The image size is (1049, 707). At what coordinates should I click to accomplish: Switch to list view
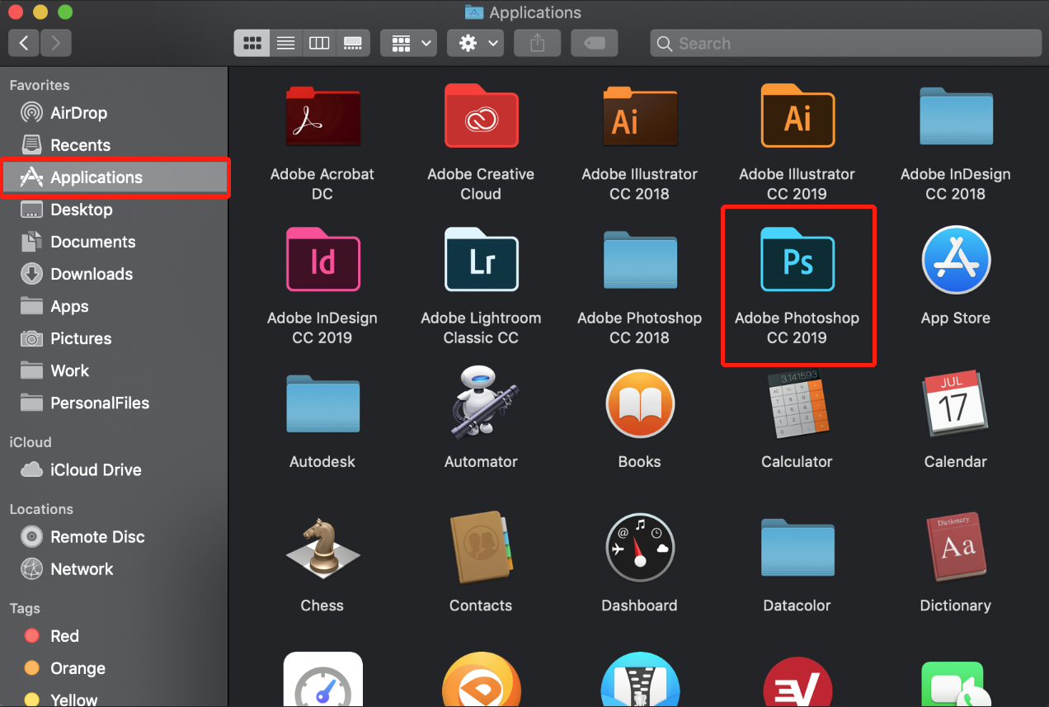pyautogui.click(x=285, y=43)
